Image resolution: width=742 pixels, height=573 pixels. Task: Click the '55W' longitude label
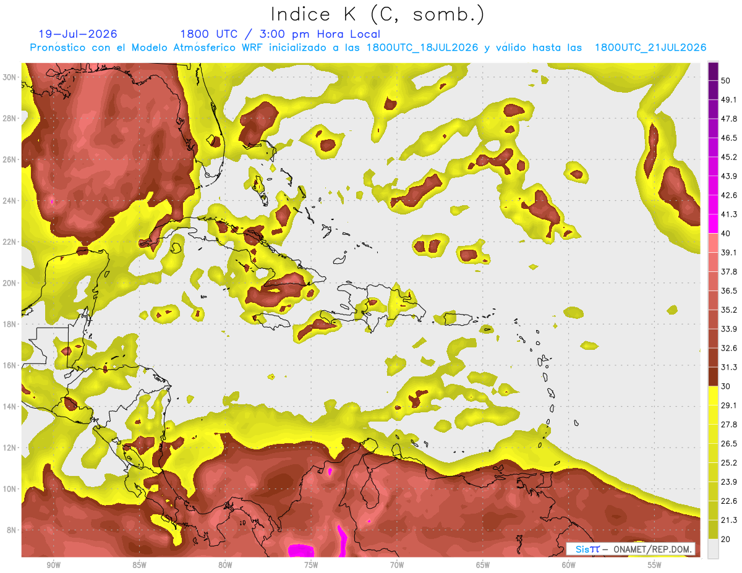click(655, 565)
